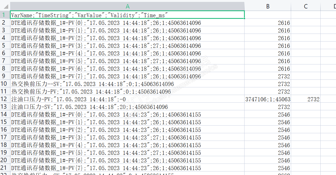
Task: Click cell B17 with value 2546
Action: click(268, 137)
